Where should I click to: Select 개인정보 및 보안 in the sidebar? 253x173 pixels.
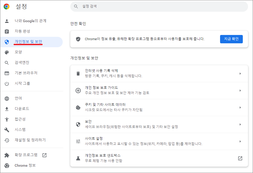31,42
